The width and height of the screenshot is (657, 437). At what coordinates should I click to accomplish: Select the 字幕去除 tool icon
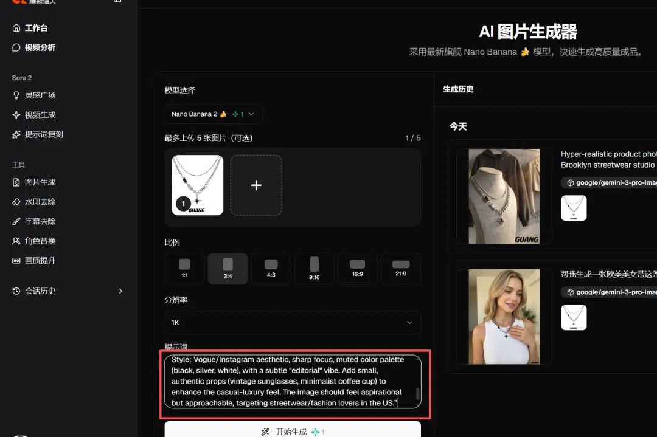(16, 221)
